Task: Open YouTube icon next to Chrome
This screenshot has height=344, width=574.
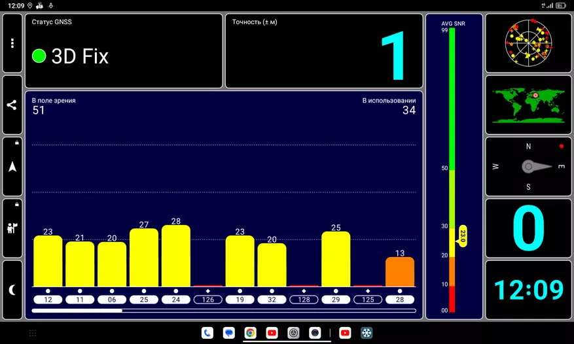Action: click(x=272, y=333)
